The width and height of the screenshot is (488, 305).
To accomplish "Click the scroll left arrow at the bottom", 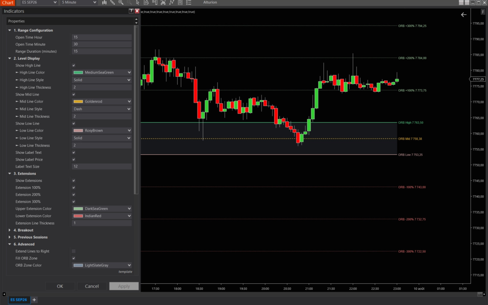I will tap(4, 294).
